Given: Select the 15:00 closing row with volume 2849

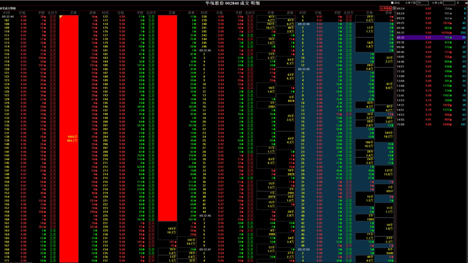Looking at the screenshot, I should 432,124.
